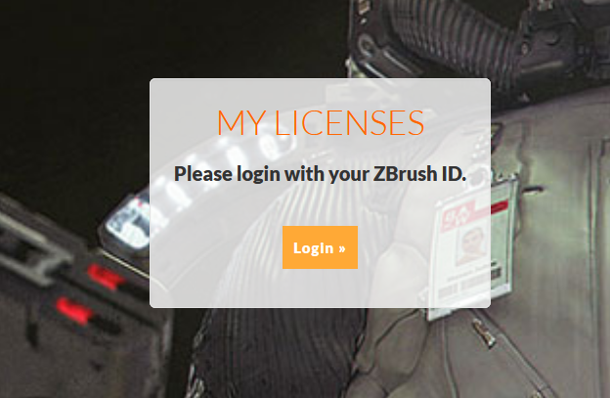610x398 pixels.
Task: Click the small QR code on the badge
Action: coord(496,272)
